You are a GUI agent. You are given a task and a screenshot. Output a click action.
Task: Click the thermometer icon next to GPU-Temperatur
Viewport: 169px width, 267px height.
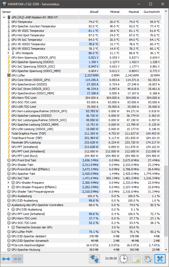[x=9, y=22]
